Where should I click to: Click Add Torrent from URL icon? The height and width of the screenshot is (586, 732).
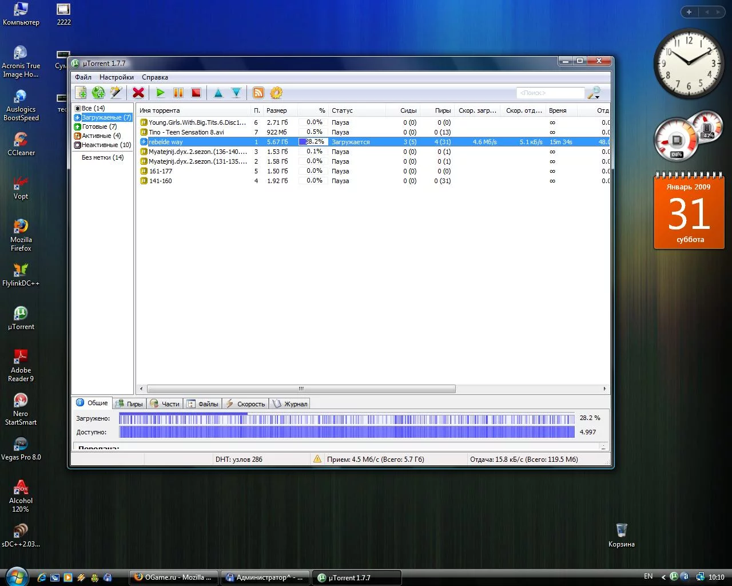[x=98, y=93]
